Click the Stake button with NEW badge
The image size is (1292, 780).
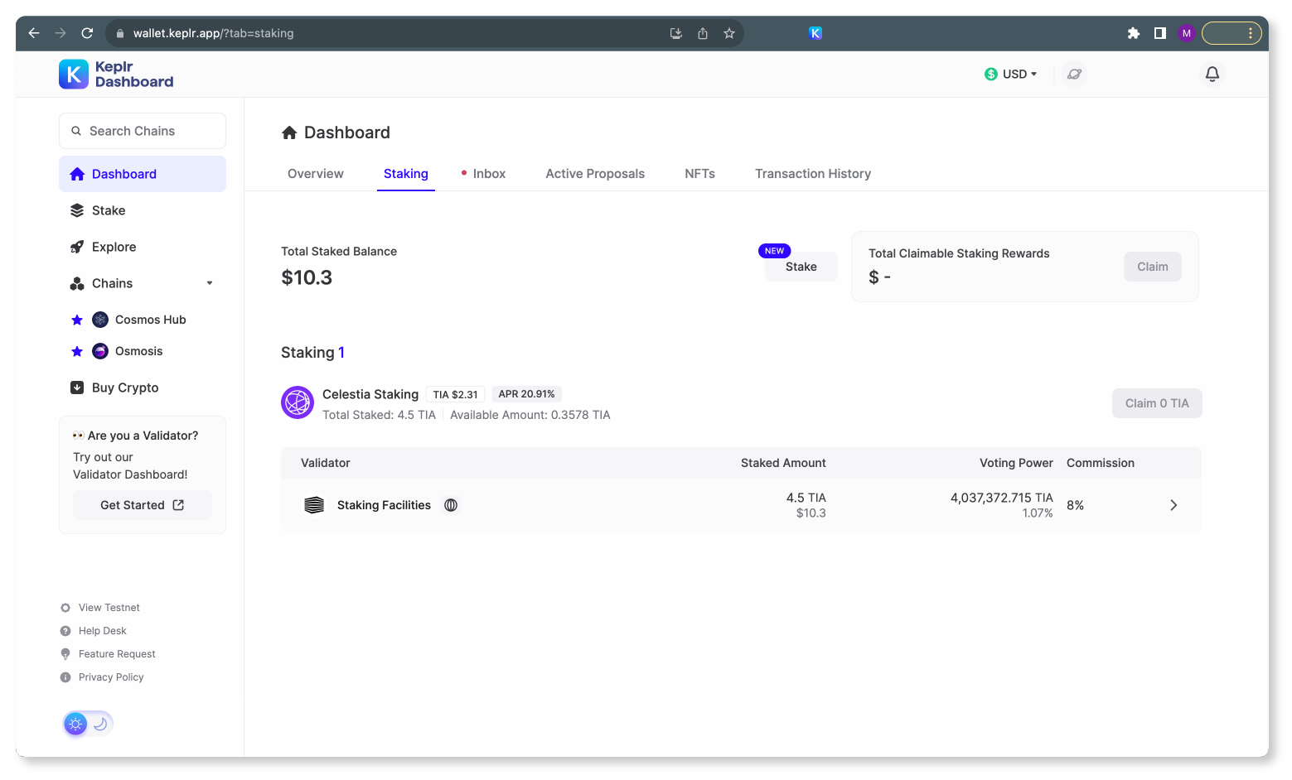pyautogui.click(x=801, y=267)
